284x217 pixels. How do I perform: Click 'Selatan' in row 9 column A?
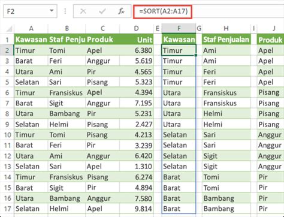click(31, 124)
